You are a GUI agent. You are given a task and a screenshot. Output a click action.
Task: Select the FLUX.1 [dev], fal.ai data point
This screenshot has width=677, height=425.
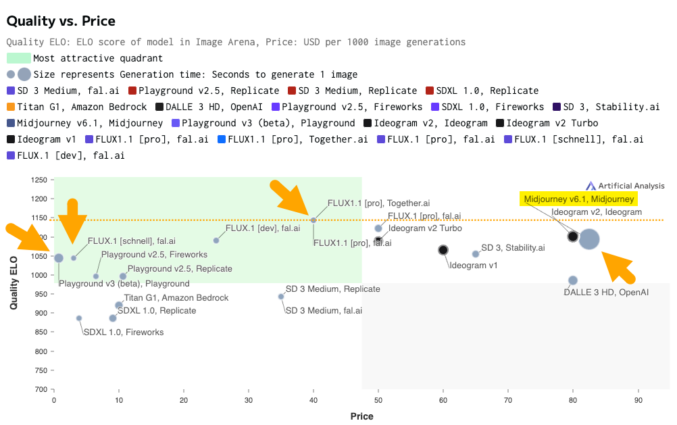pyautogui.click(x=216, y=241)
